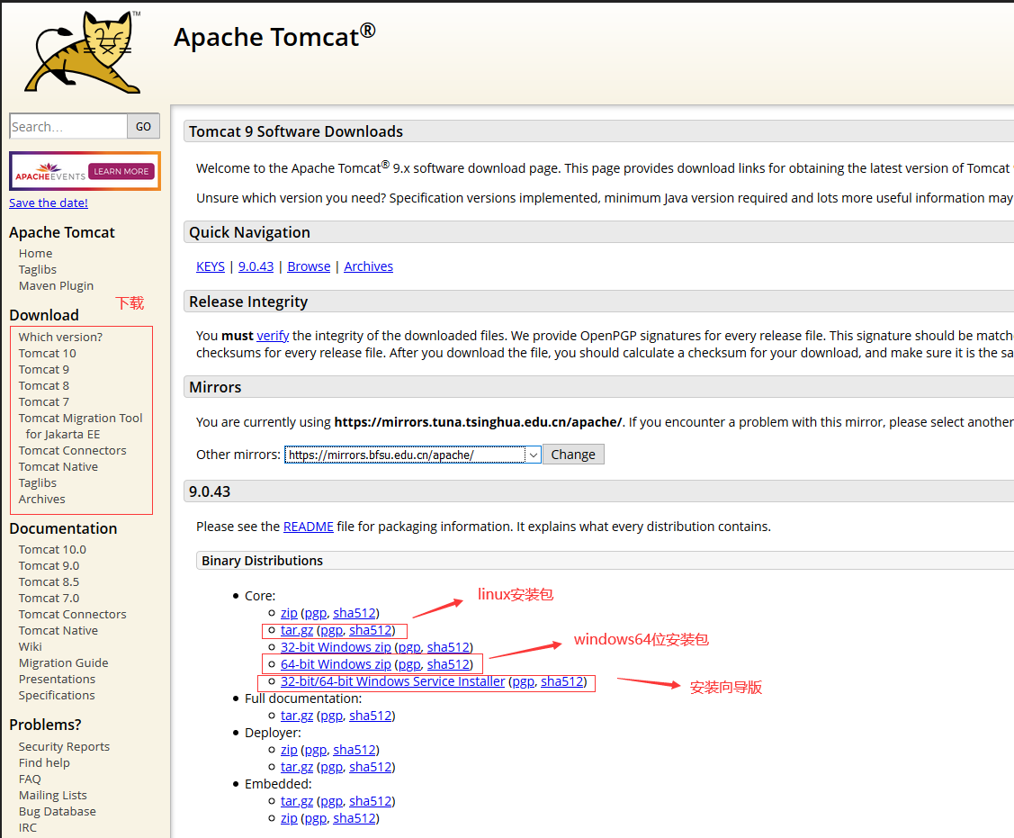Open pgp signature for 64-bit Windows zip
Screen dimensions: 1014x838
(x=409, y=664)
